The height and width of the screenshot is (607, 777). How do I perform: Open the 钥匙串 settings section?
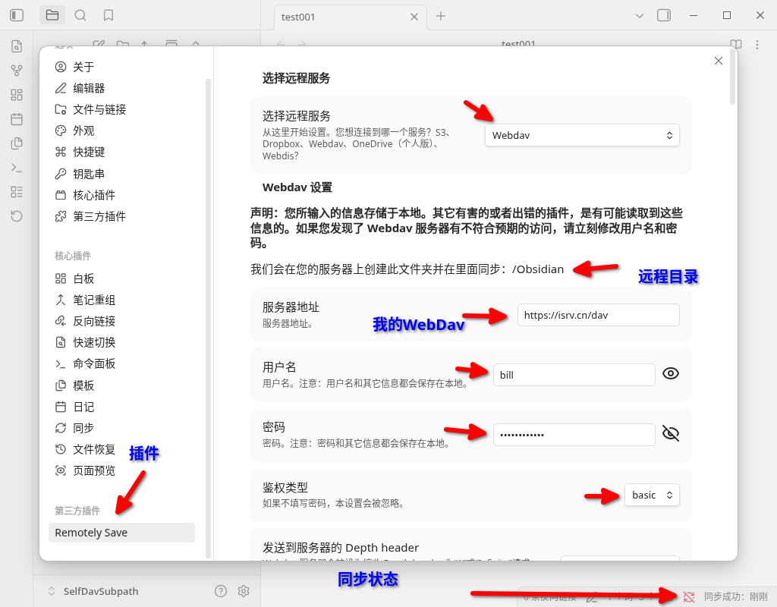tap(121, 174)
